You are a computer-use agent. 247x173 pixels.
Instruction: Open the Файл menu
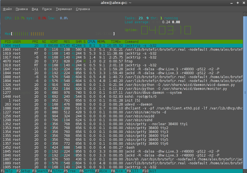click(x=7, y=9)
